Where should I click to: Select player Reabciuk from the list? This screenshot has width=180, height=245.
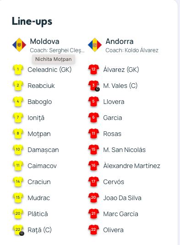41,86
